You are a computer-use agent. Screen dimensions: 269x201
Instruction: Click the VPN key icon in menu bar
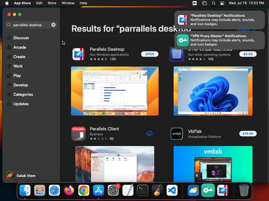pyautogui.click(x=195, y=3)
